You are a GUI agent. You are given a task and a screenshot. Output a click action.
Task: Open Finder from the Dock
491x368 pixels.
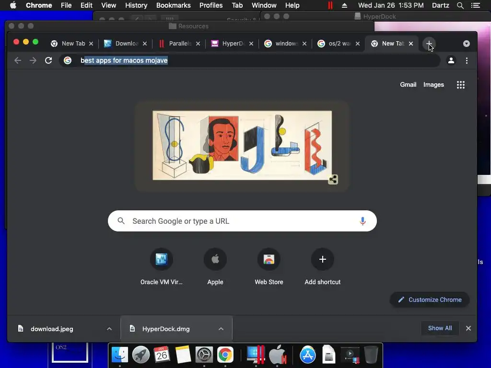click(119, 355)
